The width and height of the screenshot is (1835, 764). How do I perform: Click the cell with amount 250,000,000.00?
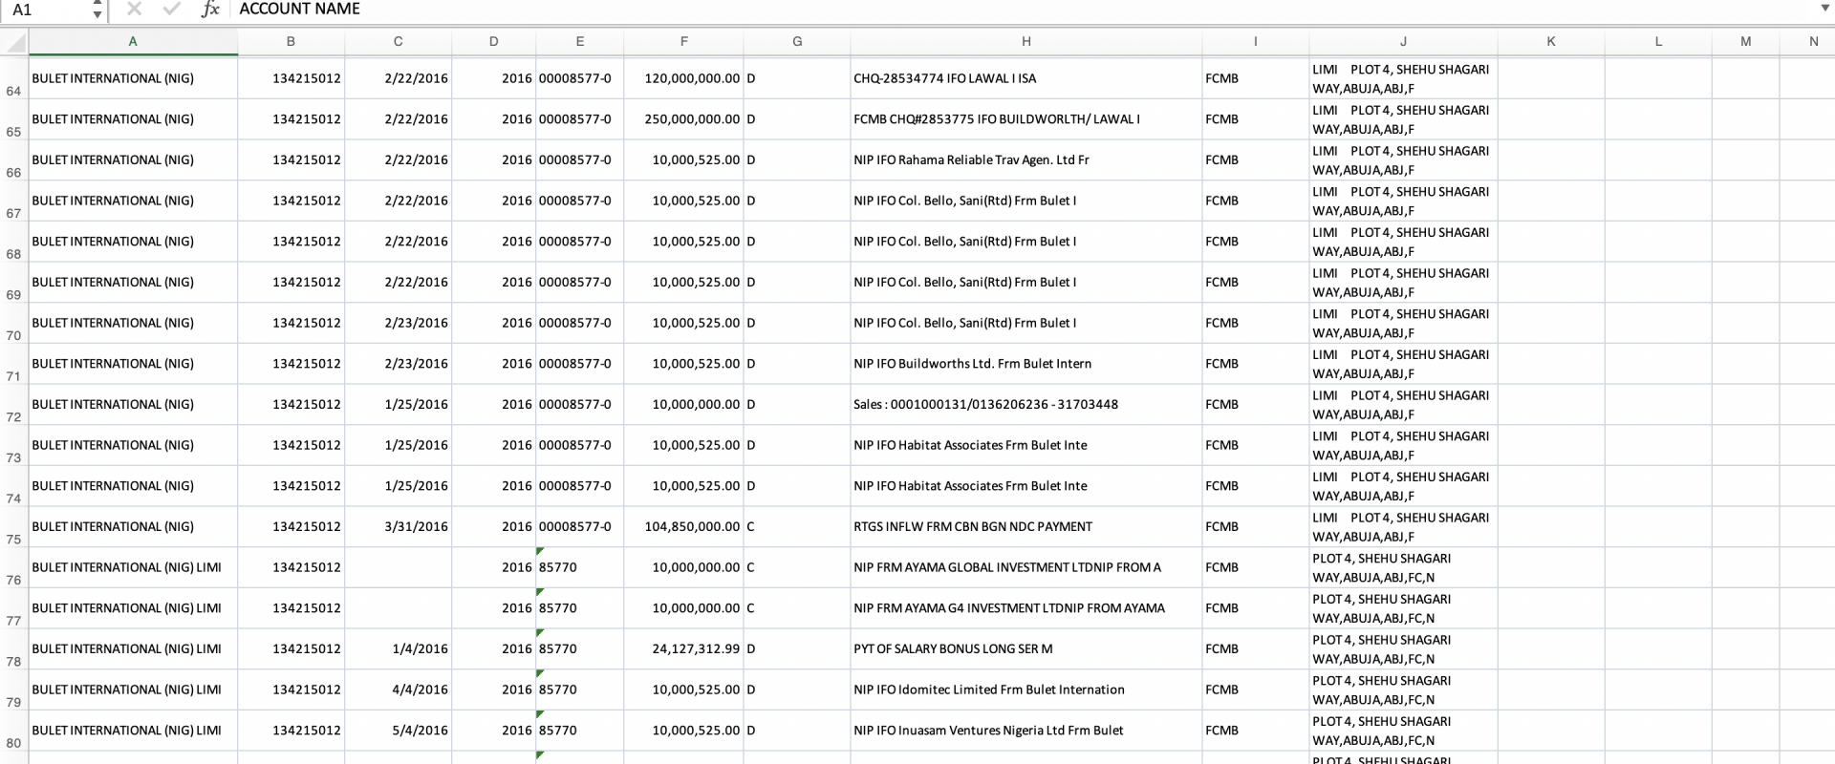click(x=683, y=119)
